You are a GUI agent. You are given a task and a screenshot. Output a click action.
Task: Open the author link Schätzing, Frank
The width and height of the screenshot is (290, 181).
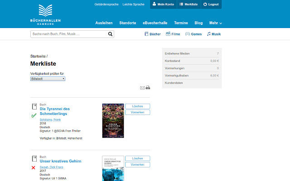(x=50, y=119)
